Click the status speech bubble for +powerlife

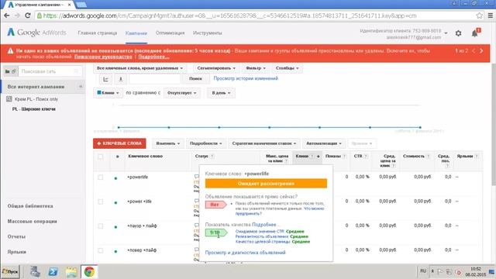pyautogui.click(x=196, y=176)
